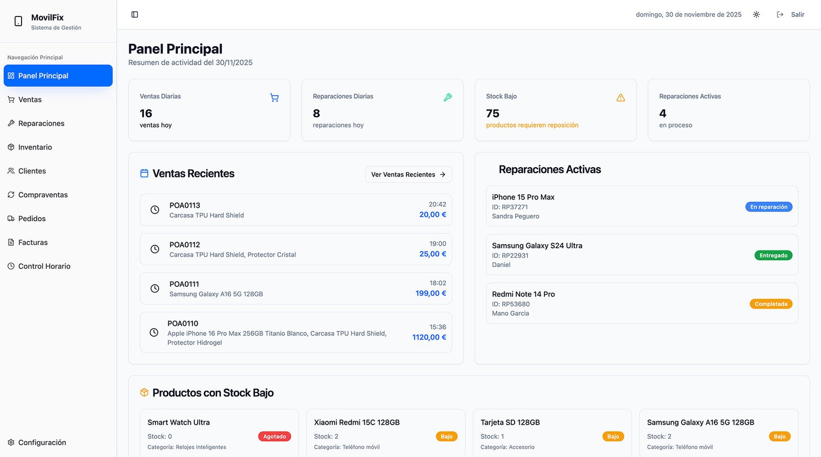Screen dimensions: 821x457
Task: Click the Inventario box icon
Action: tap(11, 147)
